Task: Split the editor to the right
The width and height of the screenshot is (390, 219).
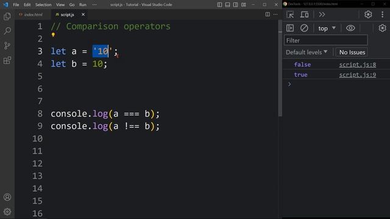Action: click(x=268, y=15)
